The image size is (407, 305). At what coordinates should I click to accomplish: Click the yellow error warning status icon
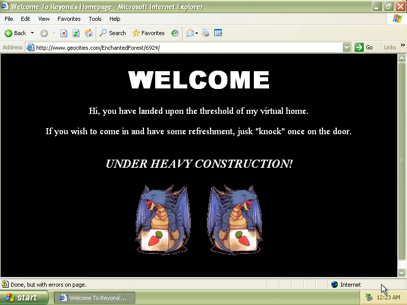pyautogui.click(x=5, y=284)
